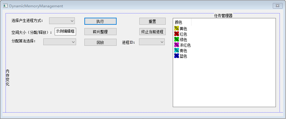Click the 内存变化 vertical label
286x119 pixels.
(x=7, y=78)
